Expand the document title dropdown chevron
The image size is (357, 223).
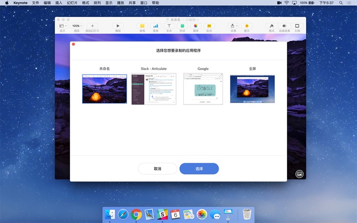[198, 20]
